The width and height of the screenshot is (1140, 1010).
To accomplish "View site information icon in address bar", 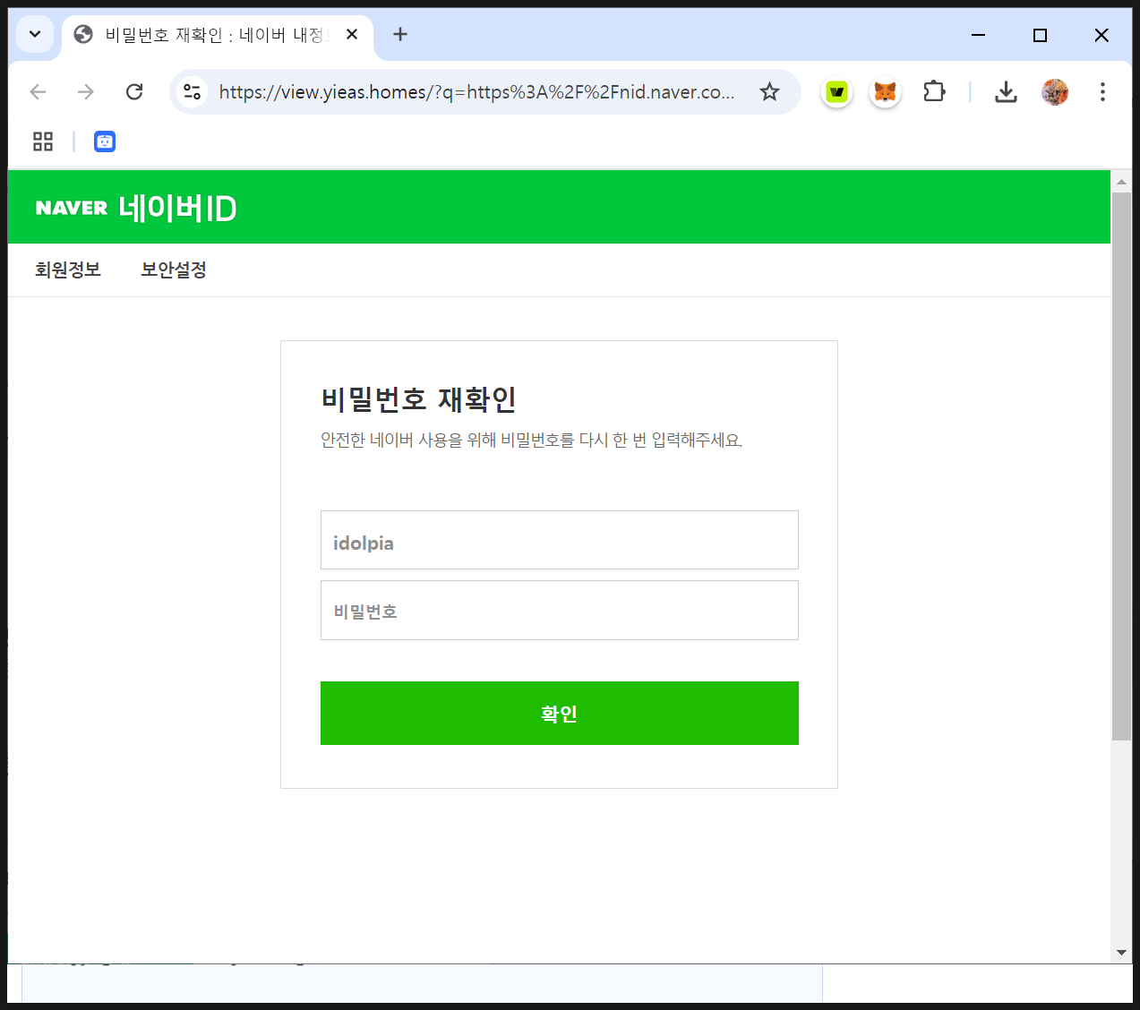I will (192, 91).
